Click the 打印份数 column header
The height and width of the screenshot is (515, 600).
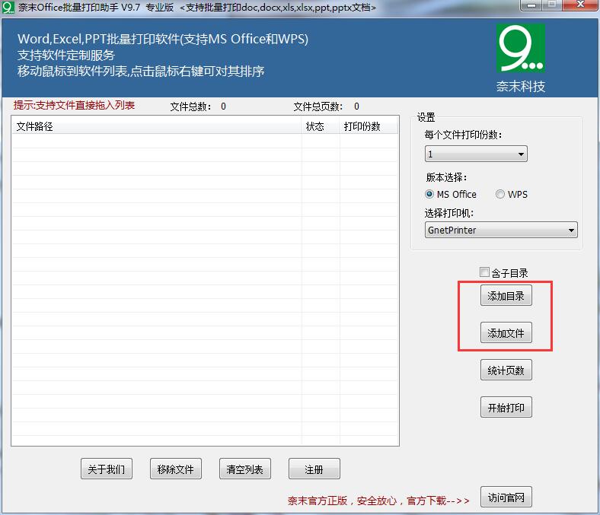[368, 126]
